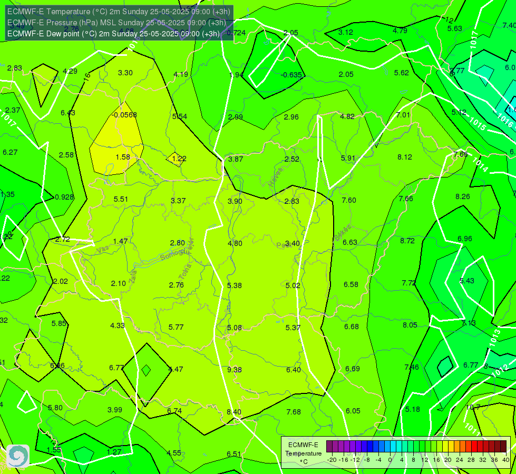Click the 5.77 dew point value

pos(176,327)
